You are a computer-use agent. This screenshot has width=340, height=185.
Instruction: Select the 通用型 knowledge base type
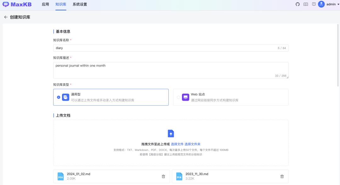[111, 97]
